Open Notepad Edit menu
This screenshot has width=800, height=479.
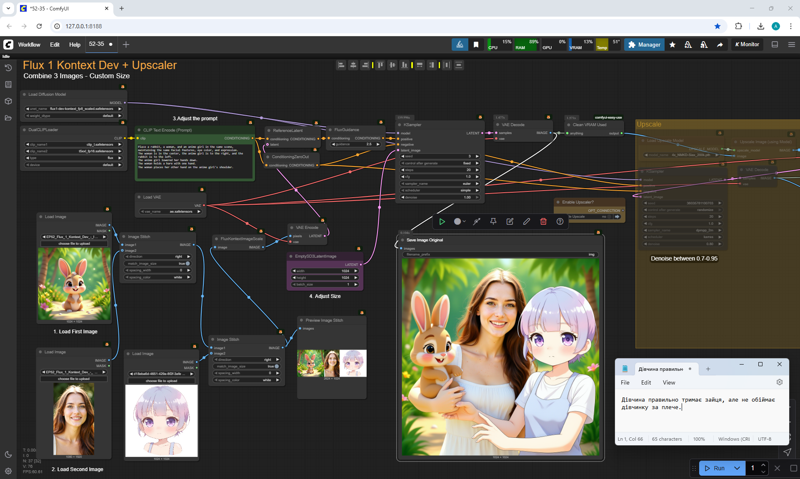[x=646, y=382]
